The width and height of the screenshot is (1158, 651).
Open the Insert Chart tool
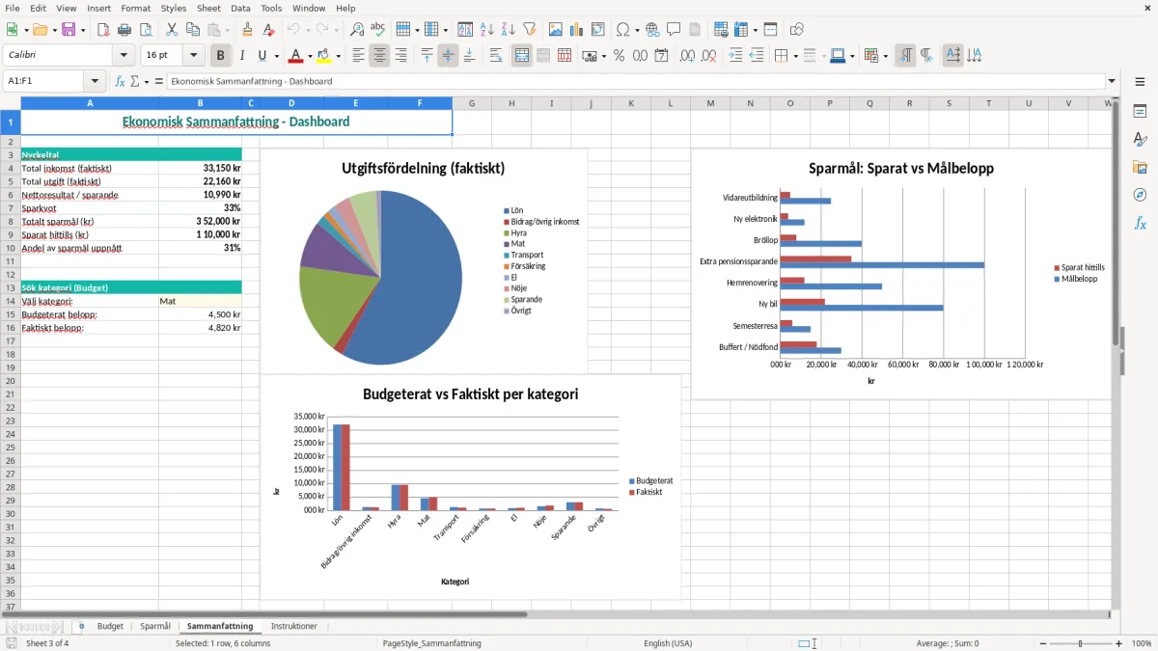tap(577, 30)
